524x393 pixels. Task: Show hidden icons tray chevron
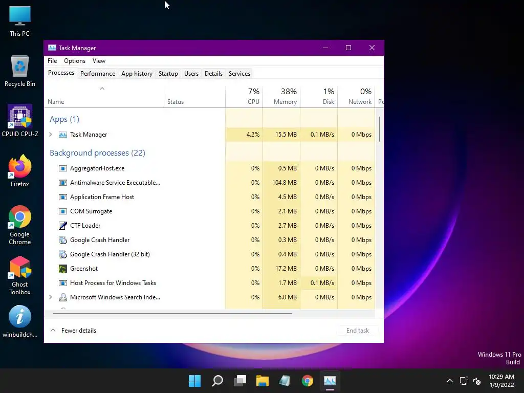pyautogui.click(x=450, y=381)
